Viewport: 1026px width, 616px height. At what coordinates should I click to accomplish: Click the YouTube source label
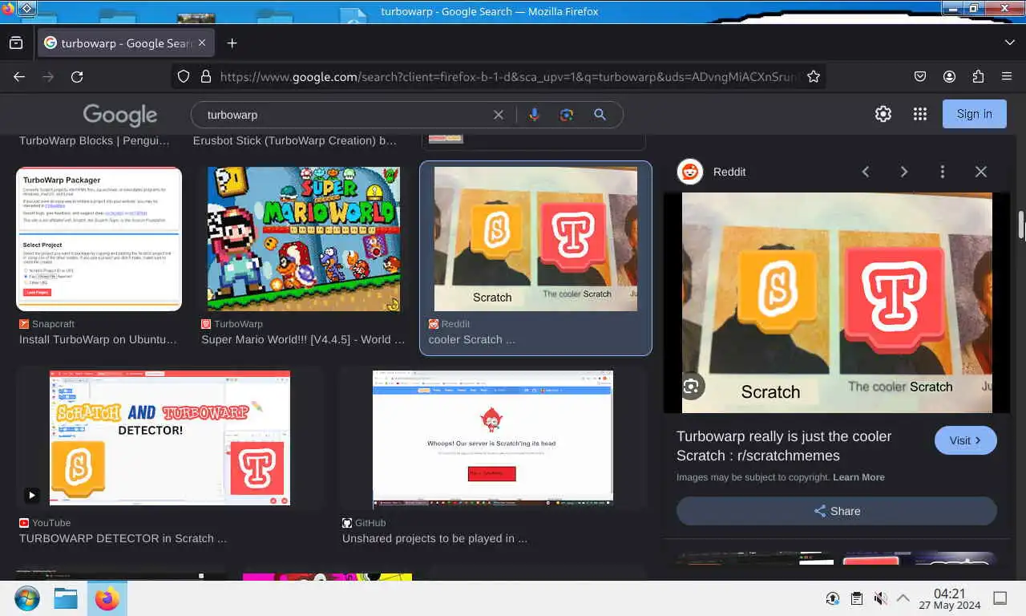45,523
